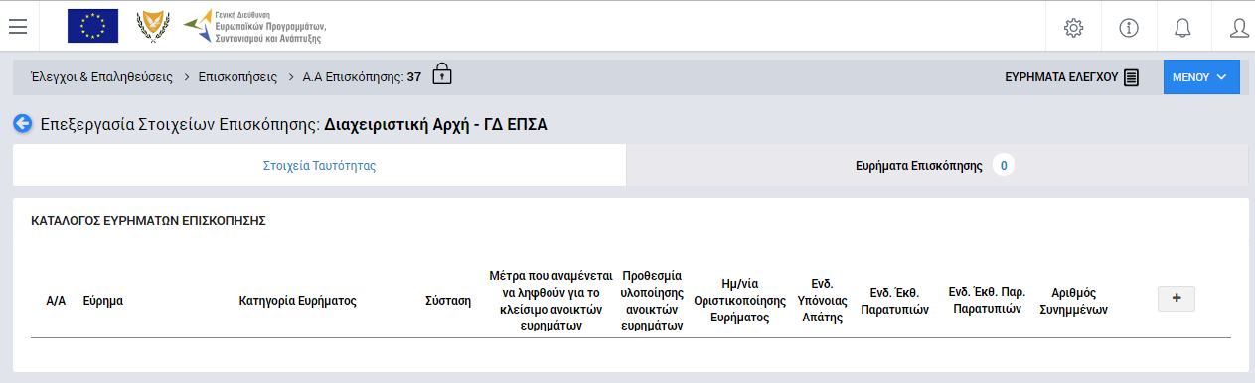Click the Σύσταση column header
Image resolution: width=1255 pixels, height=383 pixels.
[448, 300]
